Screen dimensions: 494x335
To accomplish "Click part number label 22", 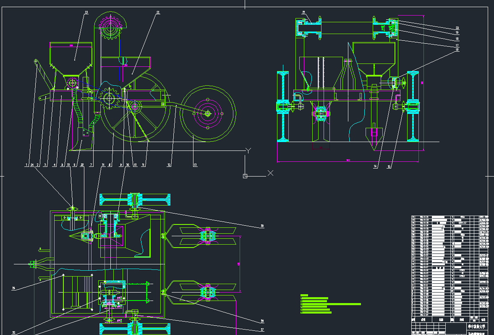I will click(x=158, y=13).
